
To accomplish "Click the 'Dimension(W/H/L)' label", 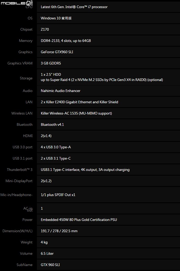I will (17, 231).
